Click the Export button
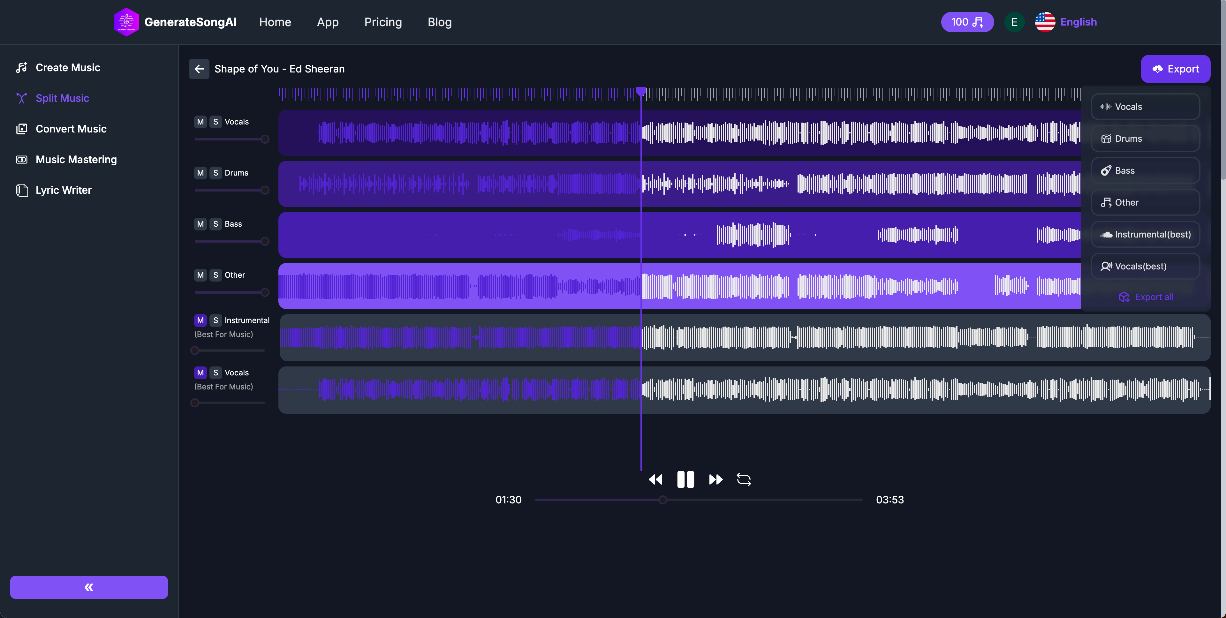The width and height of the screenshot is (1226, 618). coord(1176,69)
